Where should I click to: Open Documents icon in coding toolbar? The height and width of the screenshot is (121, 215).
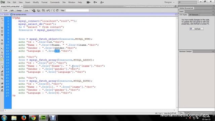[2, 19]
